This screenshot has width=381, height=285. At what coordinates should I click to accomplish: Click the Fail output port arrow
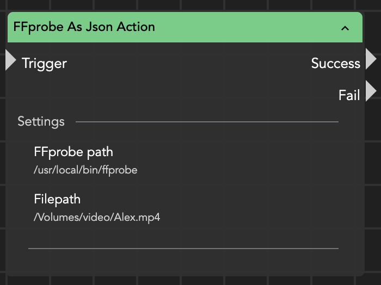[371, 91]
